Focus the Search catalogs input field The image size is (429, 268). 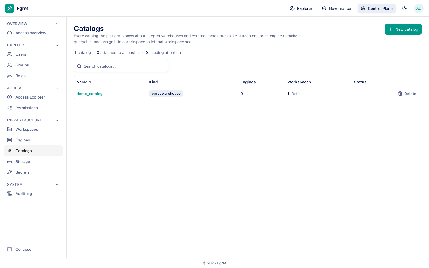[x=122, y=66]
